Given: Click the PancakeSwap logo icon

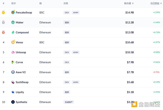Looking at the screenshot, I should point(13,12).
